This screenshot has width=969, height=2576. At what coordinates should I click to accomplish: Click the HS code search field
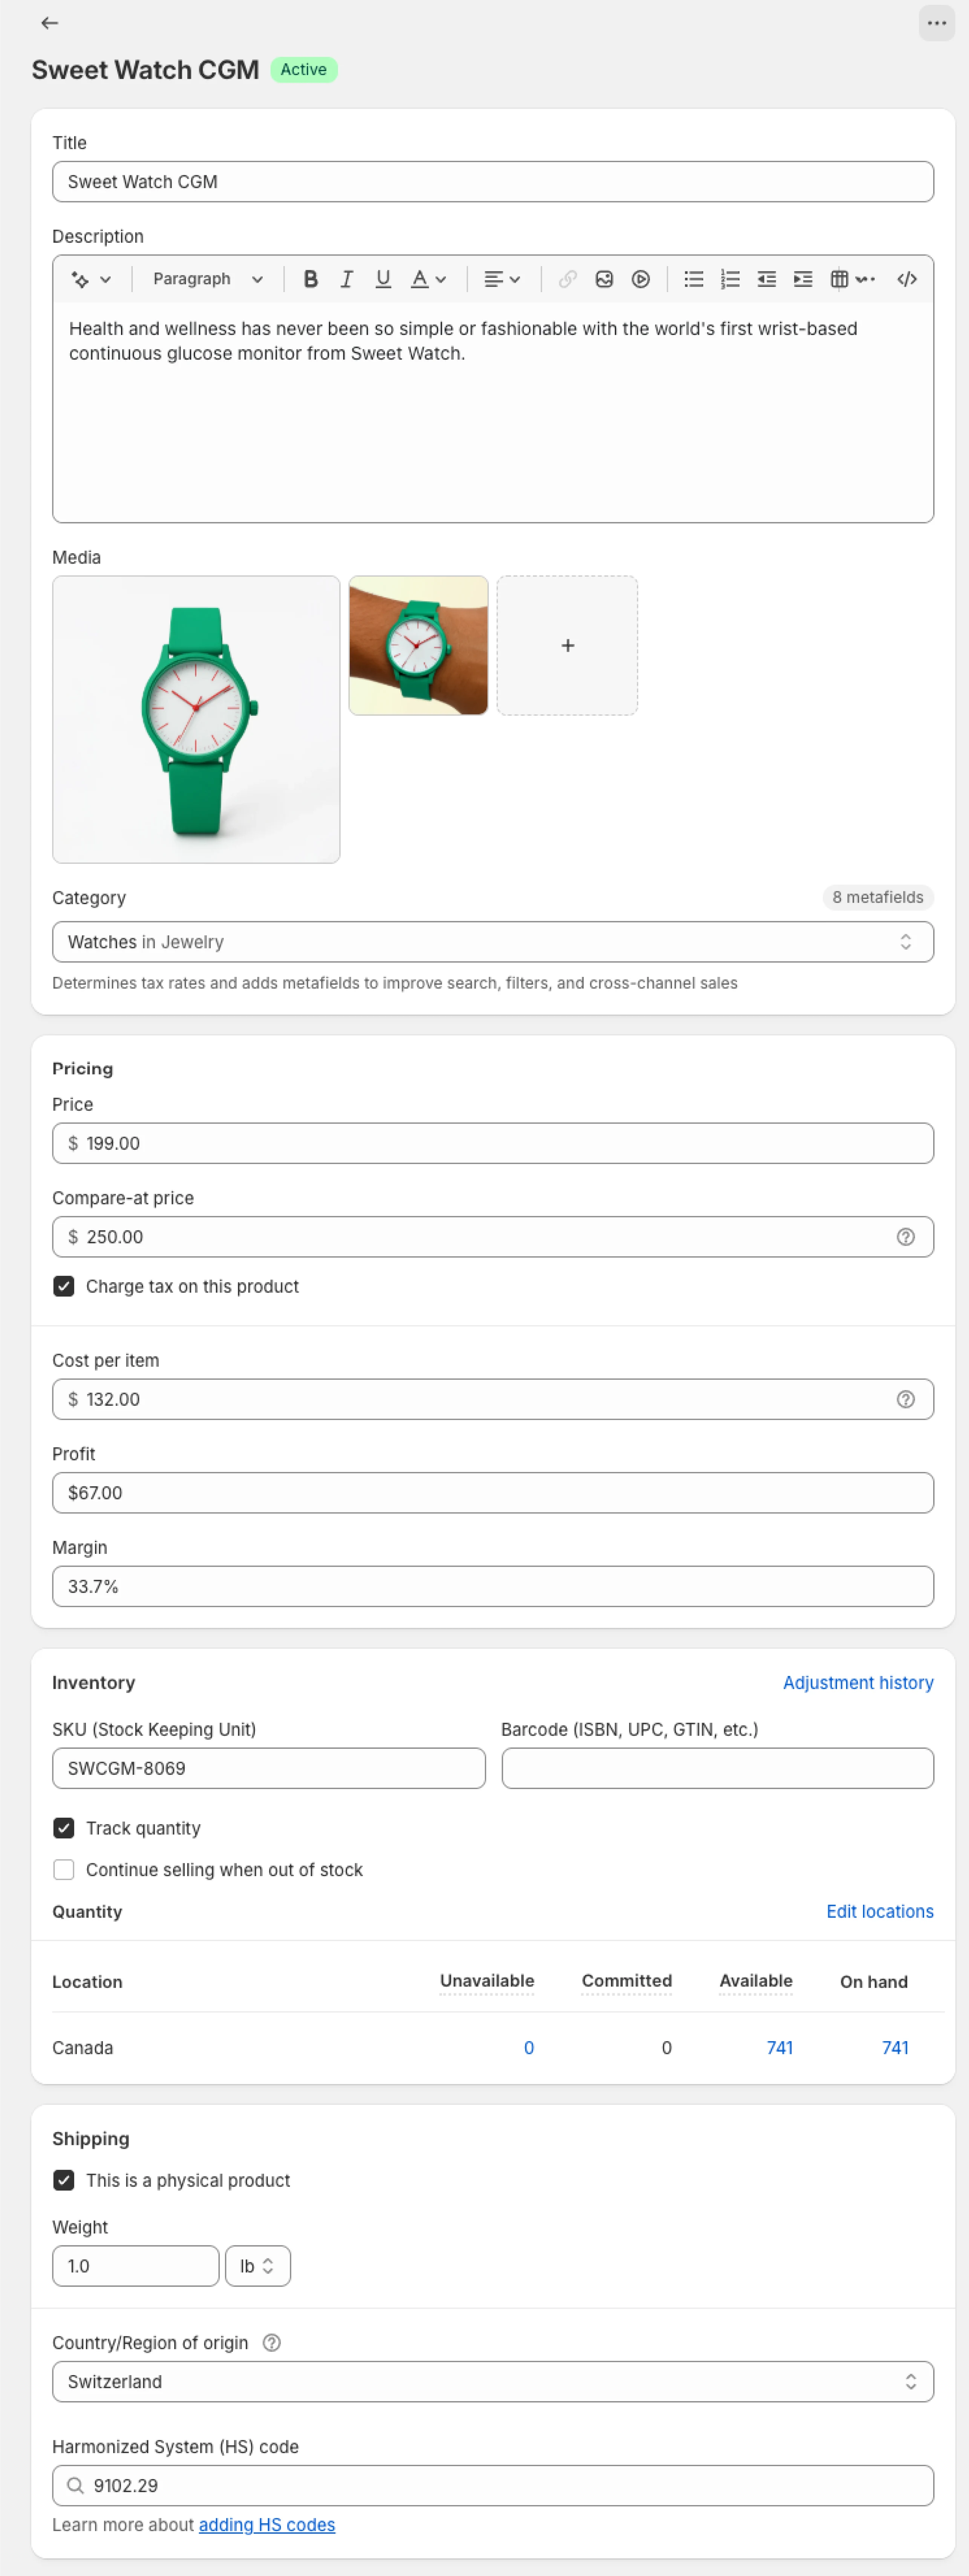[x=493, y=2486]
